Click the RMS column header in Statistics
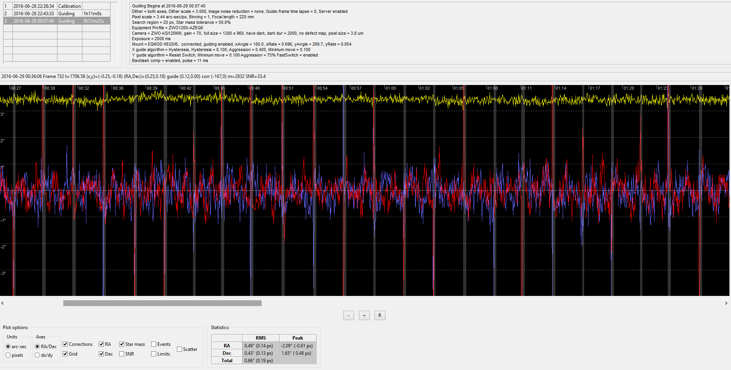The width and height of the screenshot is (731, 370). [x=261, y=338]
